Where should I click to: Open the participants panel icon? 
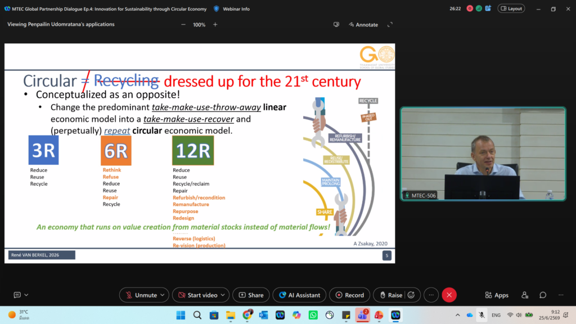pyautogui.click(x=525, y=295)
